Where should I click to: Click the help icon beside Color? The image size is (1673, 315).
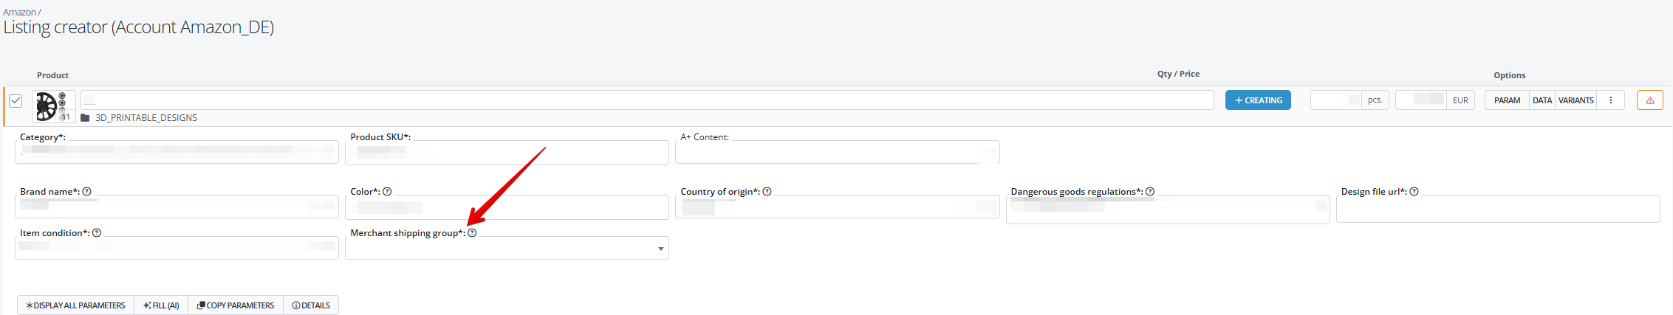pos(387,192)
